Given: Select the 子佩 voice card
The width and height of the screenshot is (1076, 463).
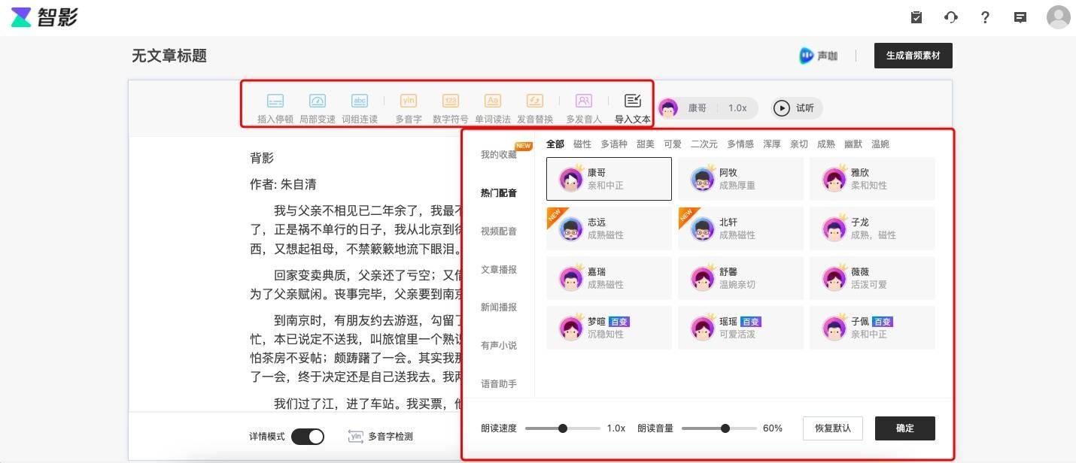Looking at the screenshot, I should [x=872, y=328].
